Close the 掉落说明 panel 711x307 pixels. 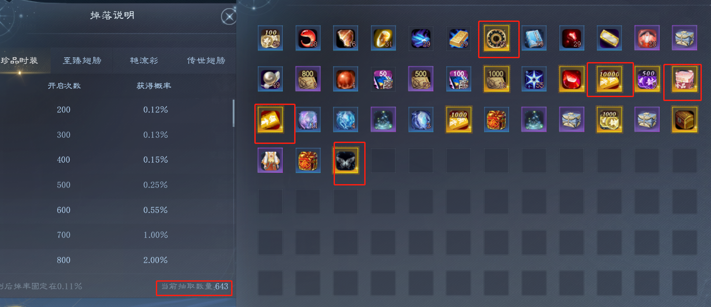click(x=229, y=17)
